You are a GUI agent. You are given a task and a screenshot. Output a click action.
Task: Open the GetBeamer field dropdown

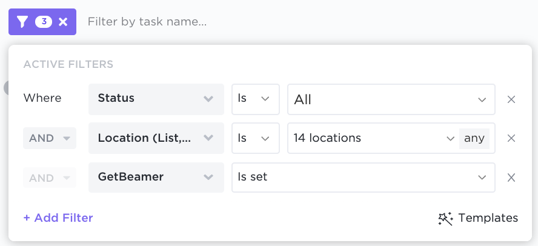point(156,178)
